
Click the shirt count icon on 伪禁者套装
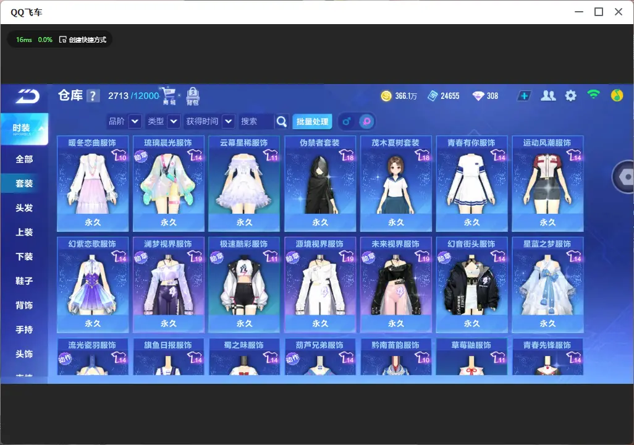tap(347, 155)
